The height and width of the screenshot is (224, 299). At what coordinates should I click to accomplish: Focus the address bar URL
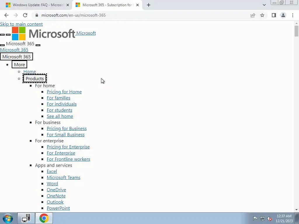73,15
